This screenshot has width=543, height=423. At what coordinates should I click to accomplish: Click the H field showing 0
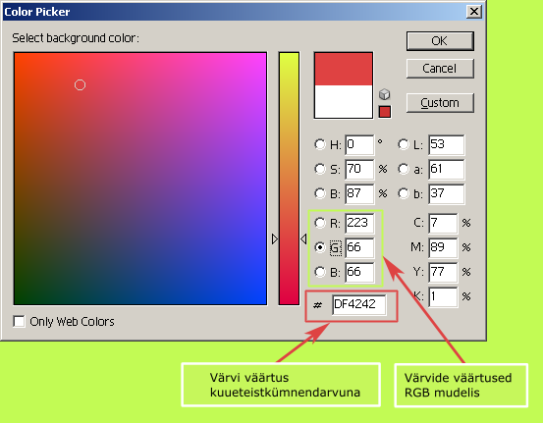pyautogui.click(x=359, y=144)
